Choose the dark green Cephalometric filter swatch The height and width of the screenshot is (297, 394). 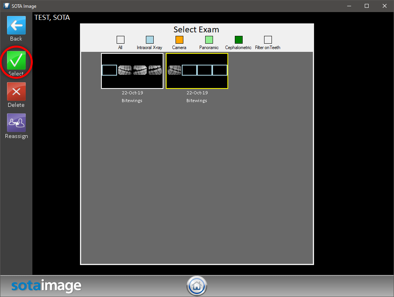tap(238, 40)
